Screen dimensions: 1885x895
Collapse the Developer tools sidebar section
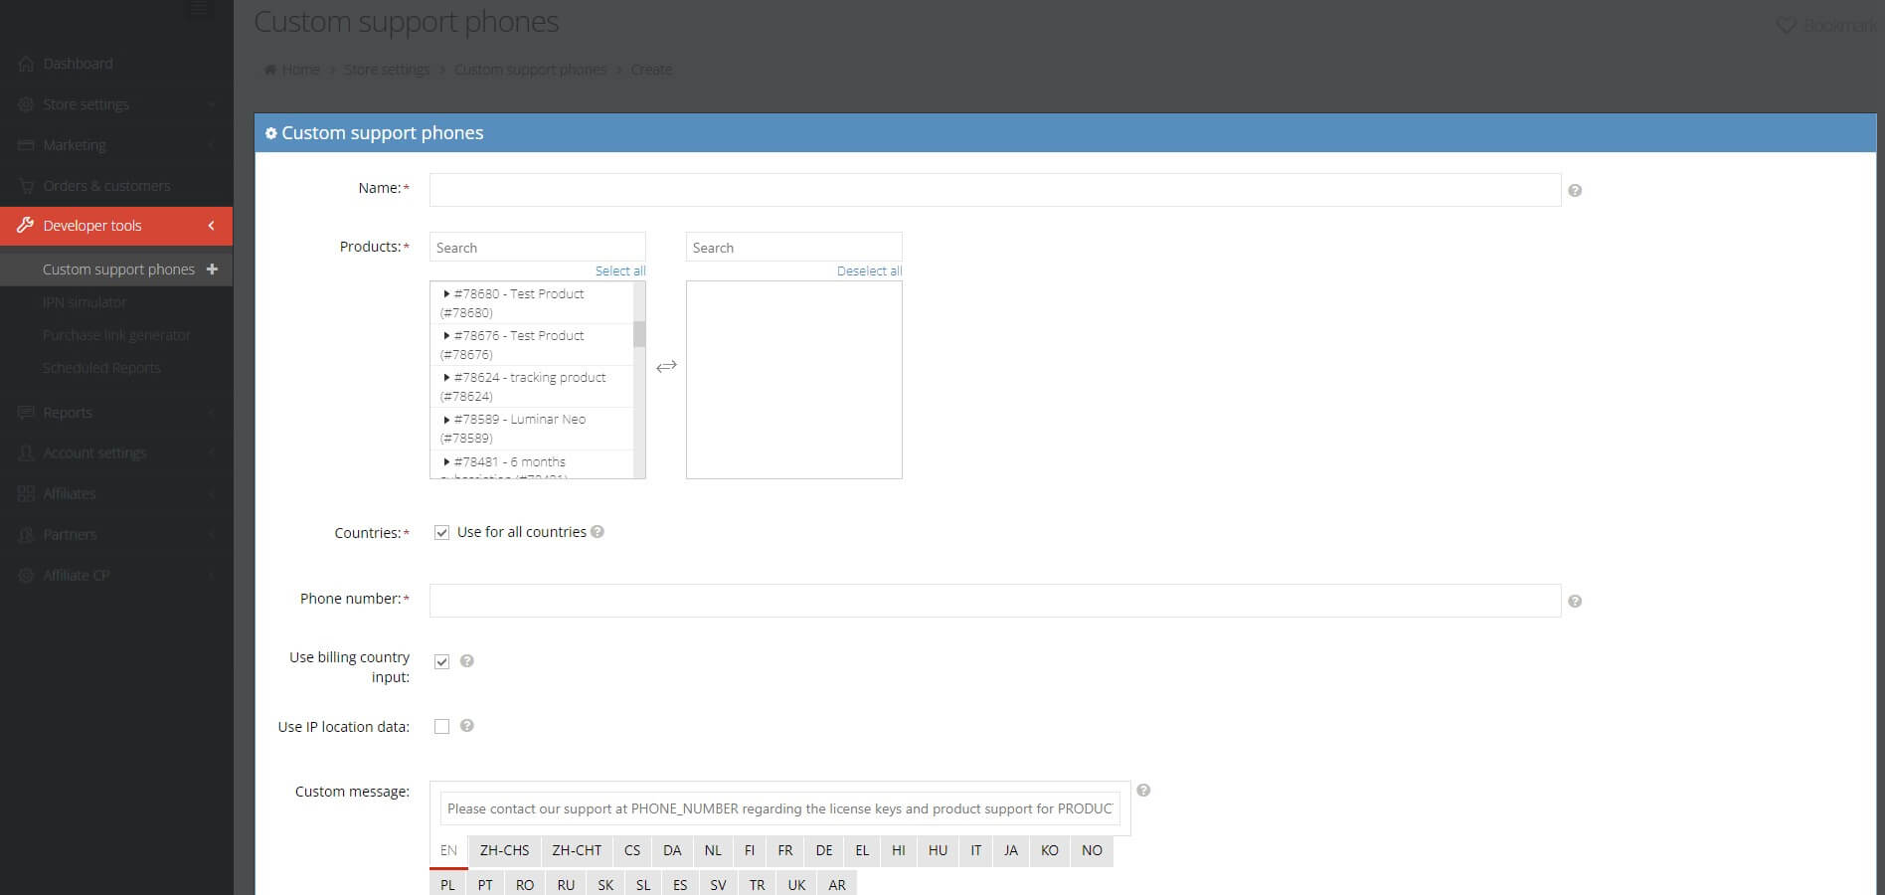pos(211,225)
